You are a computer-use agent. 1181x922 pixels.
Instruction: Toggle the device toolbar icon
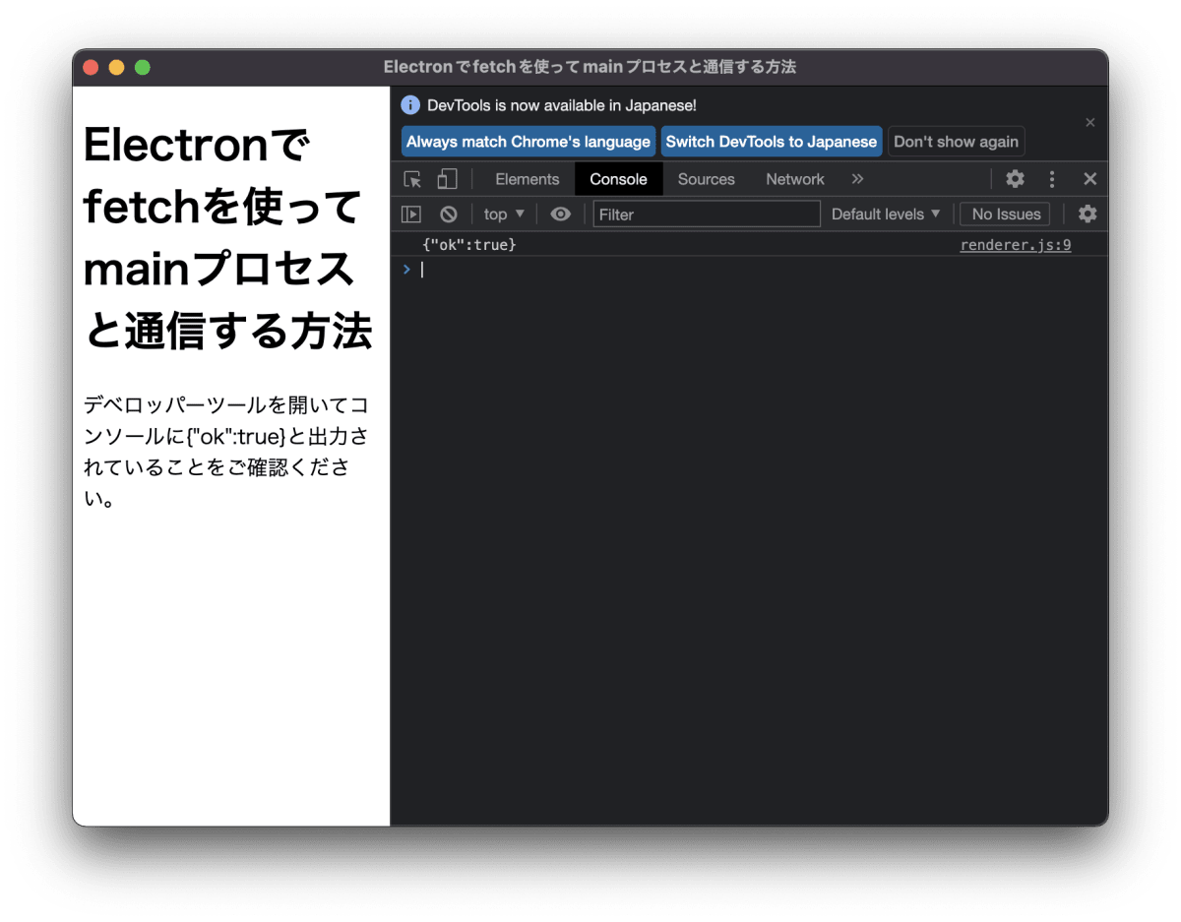click(x=447, y=179)
